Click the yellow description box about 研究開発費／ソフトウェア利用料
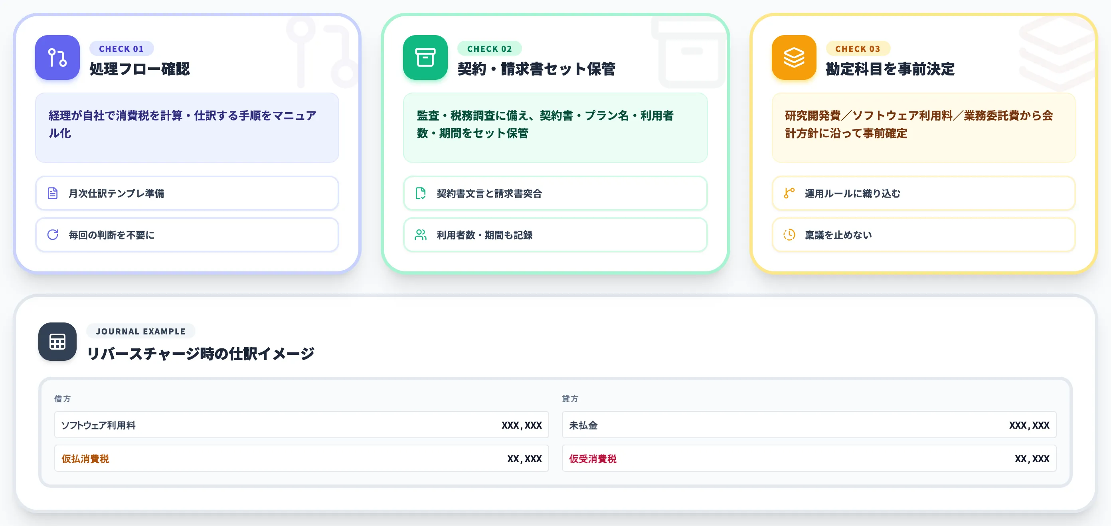The height and width of the screenshot is (526, 1111). (x=924, y=128)
